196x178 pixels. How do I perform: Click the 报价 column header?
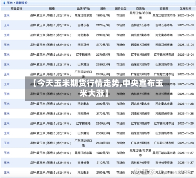coord(103,9)
